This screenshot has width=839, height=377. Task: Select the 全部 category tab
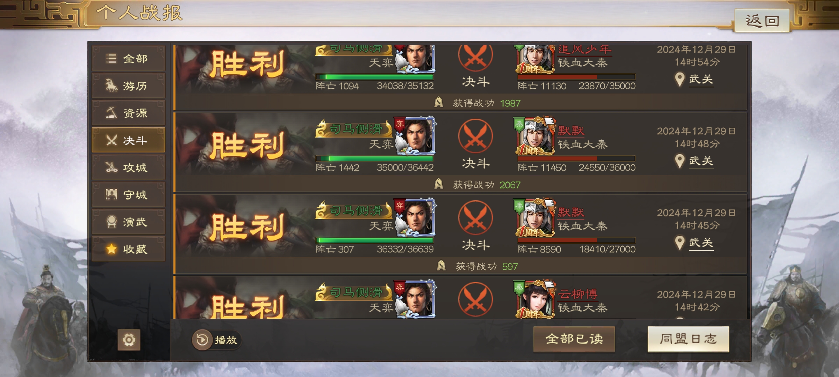coord(128,58)
